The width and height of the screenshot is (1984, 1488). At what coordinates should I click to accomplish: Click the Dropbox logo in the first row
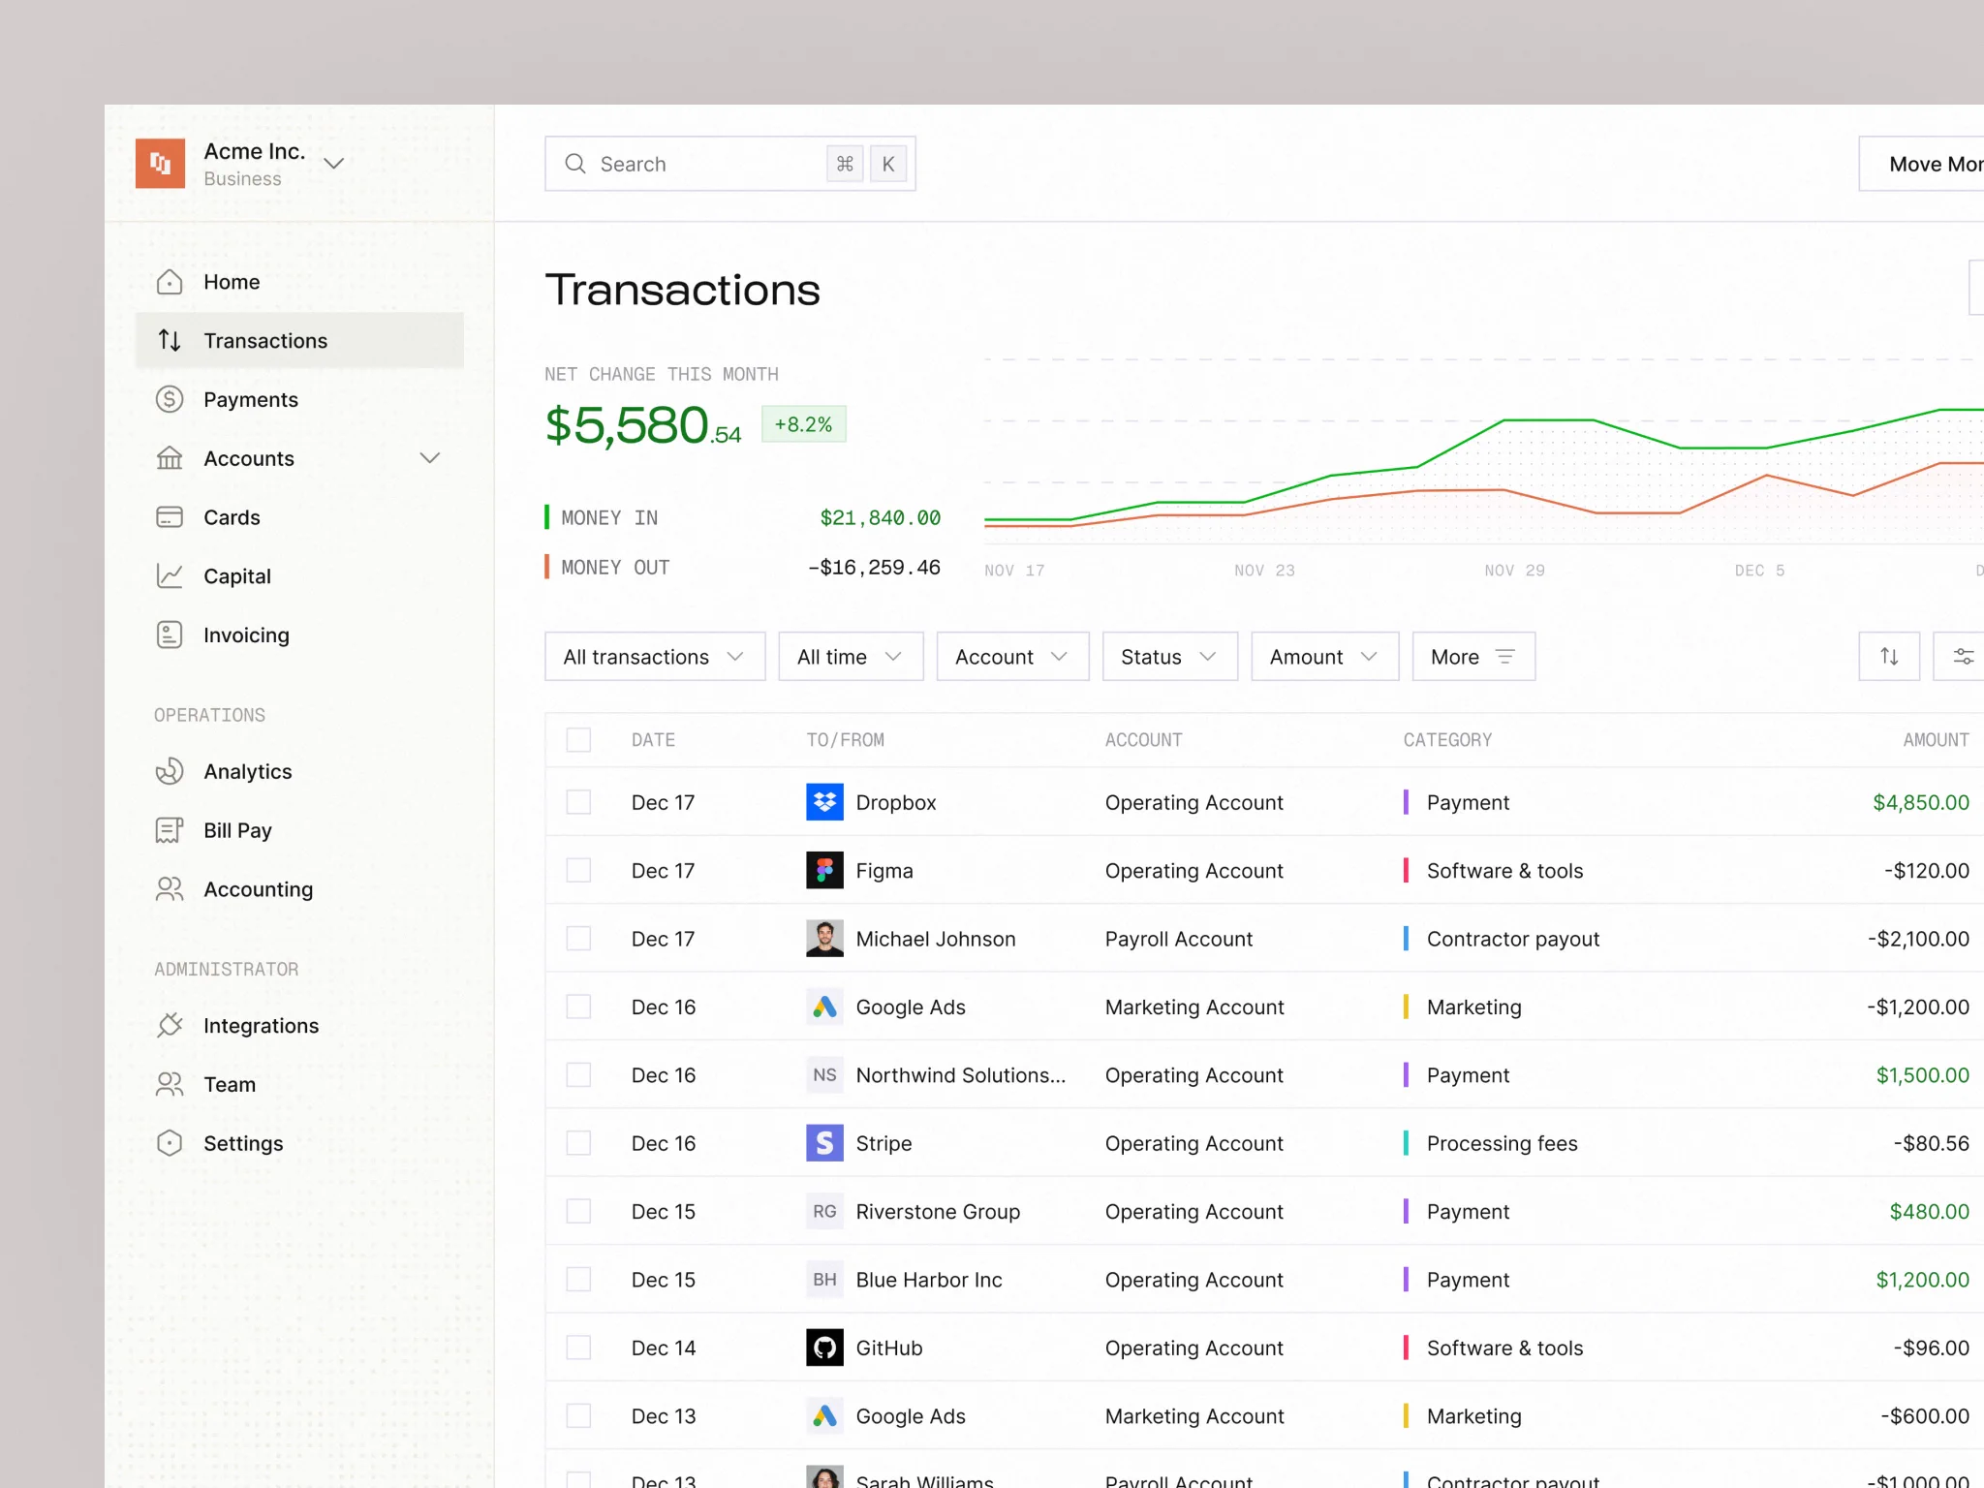tap(824, 802)
